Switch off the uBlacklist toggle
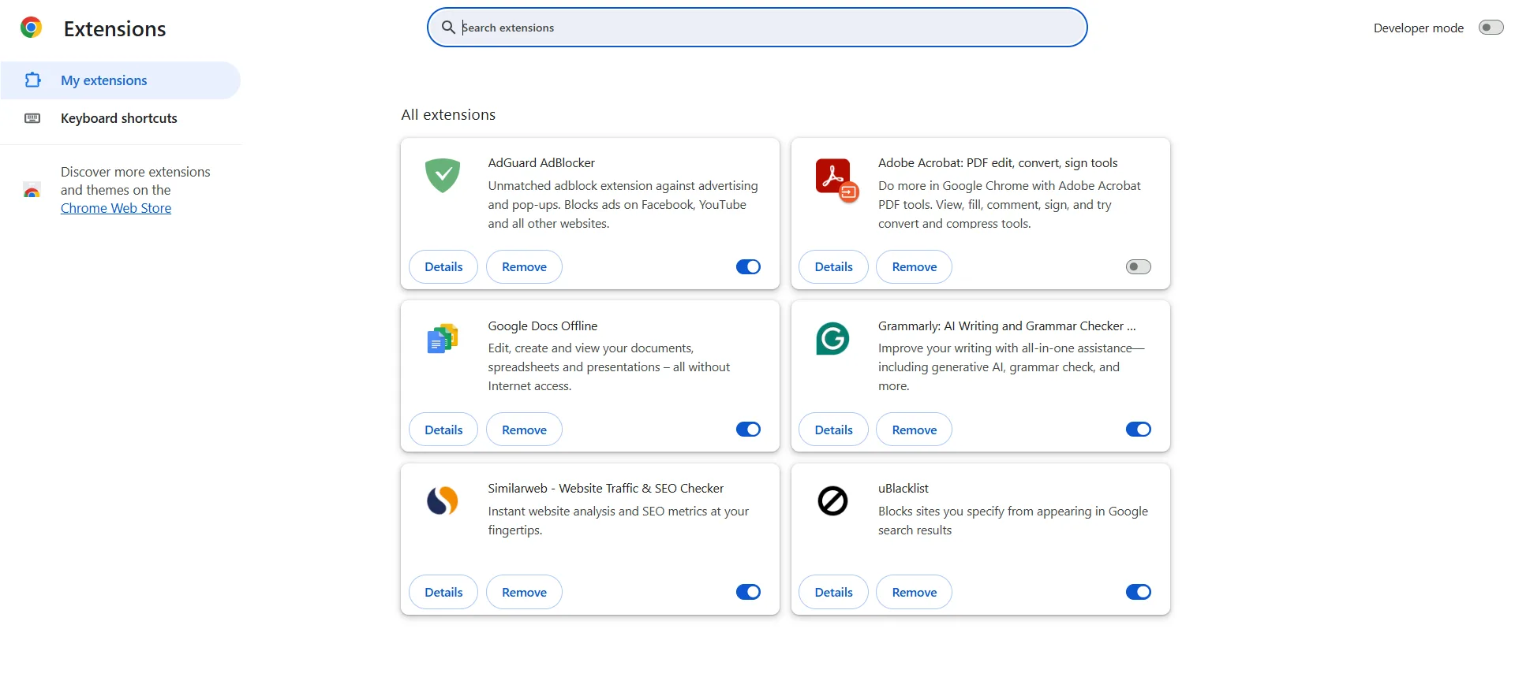Viewport: 1515px width, 692px height. [1138, 592]
